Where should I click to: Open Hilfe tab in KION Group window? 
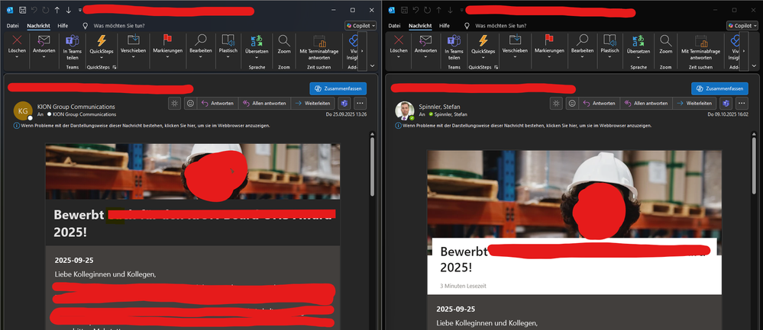tap(63, 26)
